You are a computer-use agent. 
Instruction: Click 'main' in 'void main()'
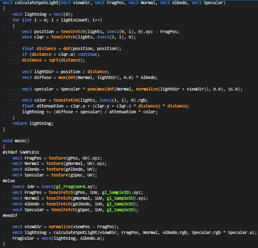coord(19,141)
